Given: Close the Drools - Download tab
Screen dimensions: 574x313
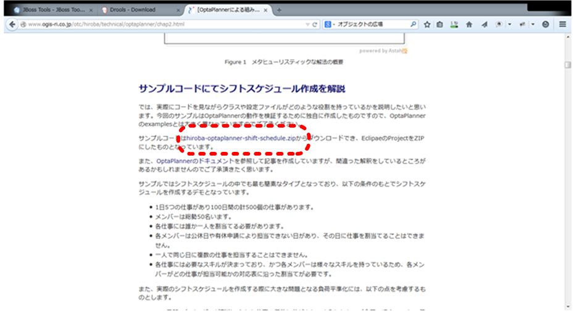Looking at the screenshot, I should click(x=178, y=10).
